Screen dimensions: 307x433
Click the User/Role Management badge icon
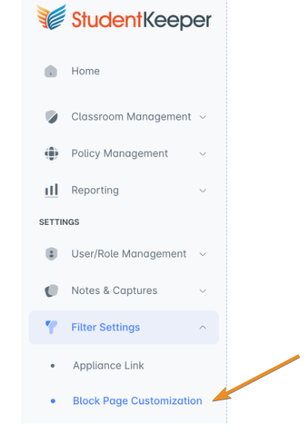[x=52, y=253]
